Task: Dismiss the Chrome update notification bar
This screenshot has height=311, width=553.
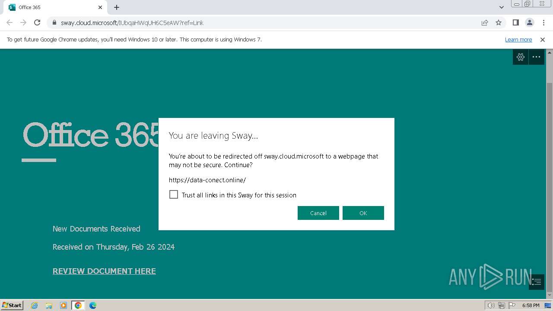Action: 543,40
